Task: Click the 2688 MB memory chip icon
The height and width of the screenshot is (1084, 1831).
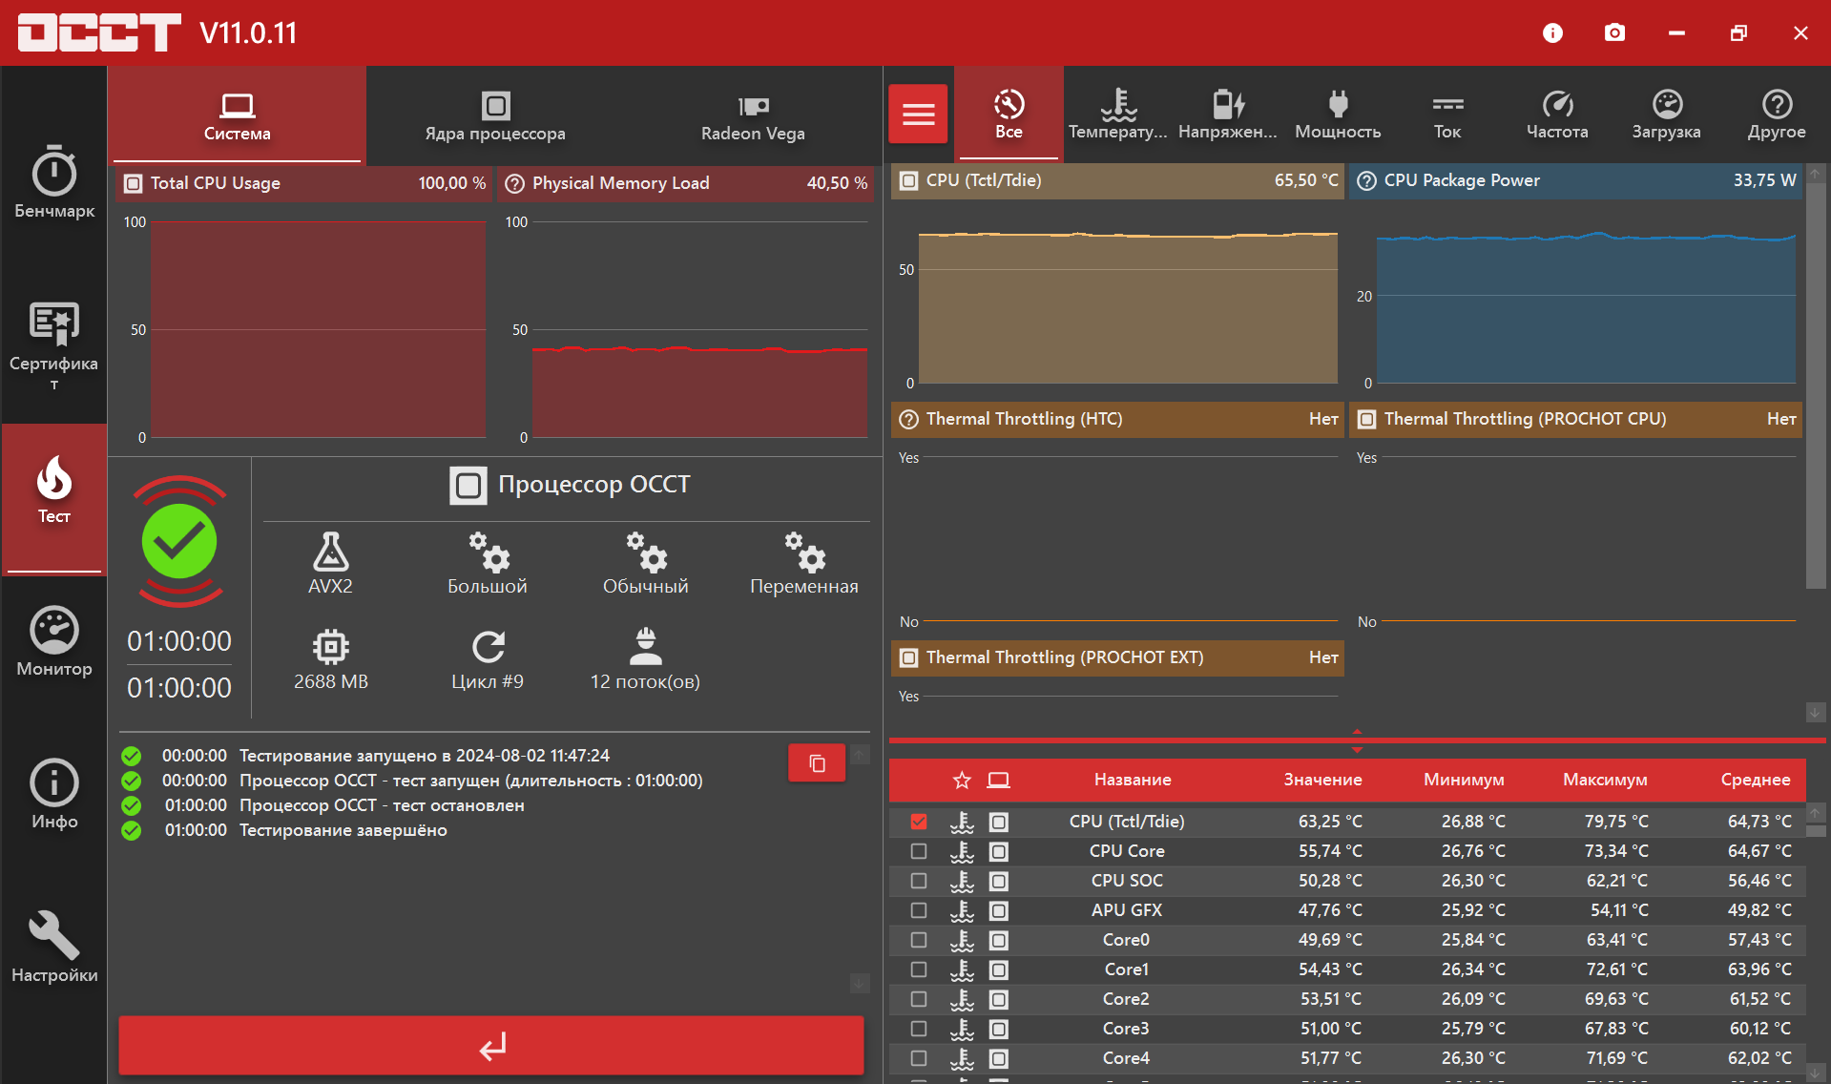Action: pos(330,647)
